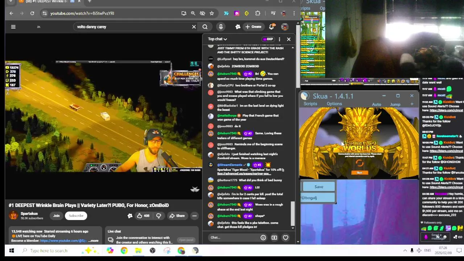
Task: Open Jump menu in Skua
Action: tap(395, 104)
